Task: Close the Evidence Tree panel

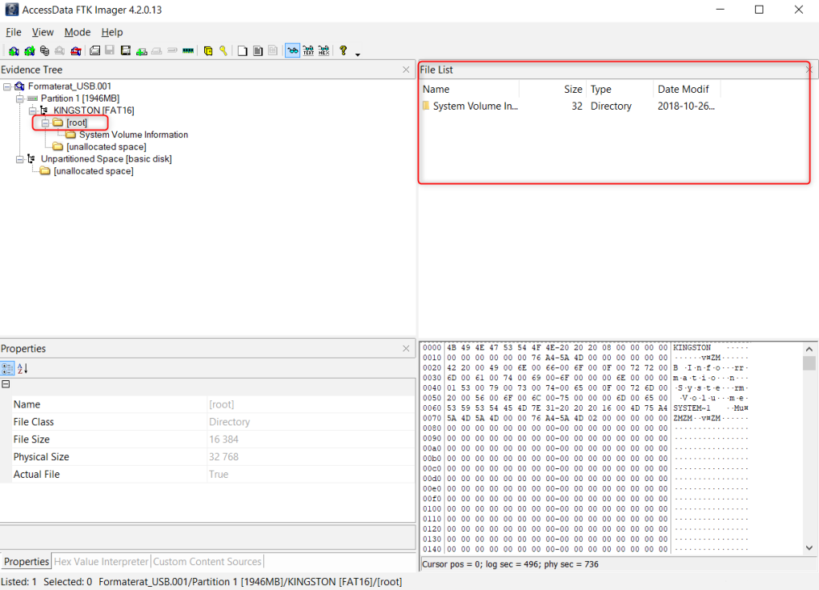Action: 406,70
